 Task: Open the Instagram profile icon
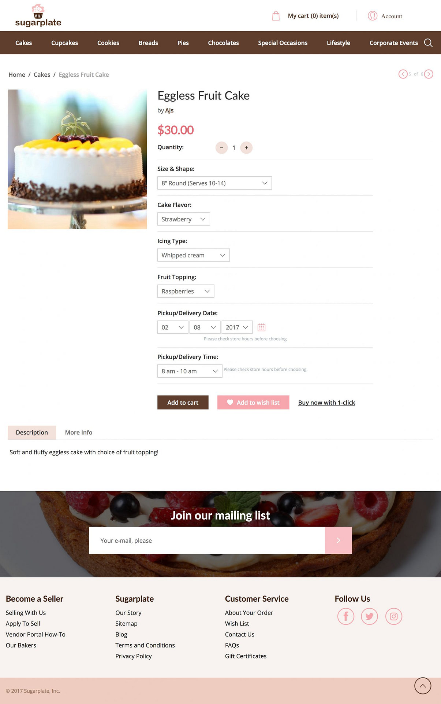click(394, 616)
